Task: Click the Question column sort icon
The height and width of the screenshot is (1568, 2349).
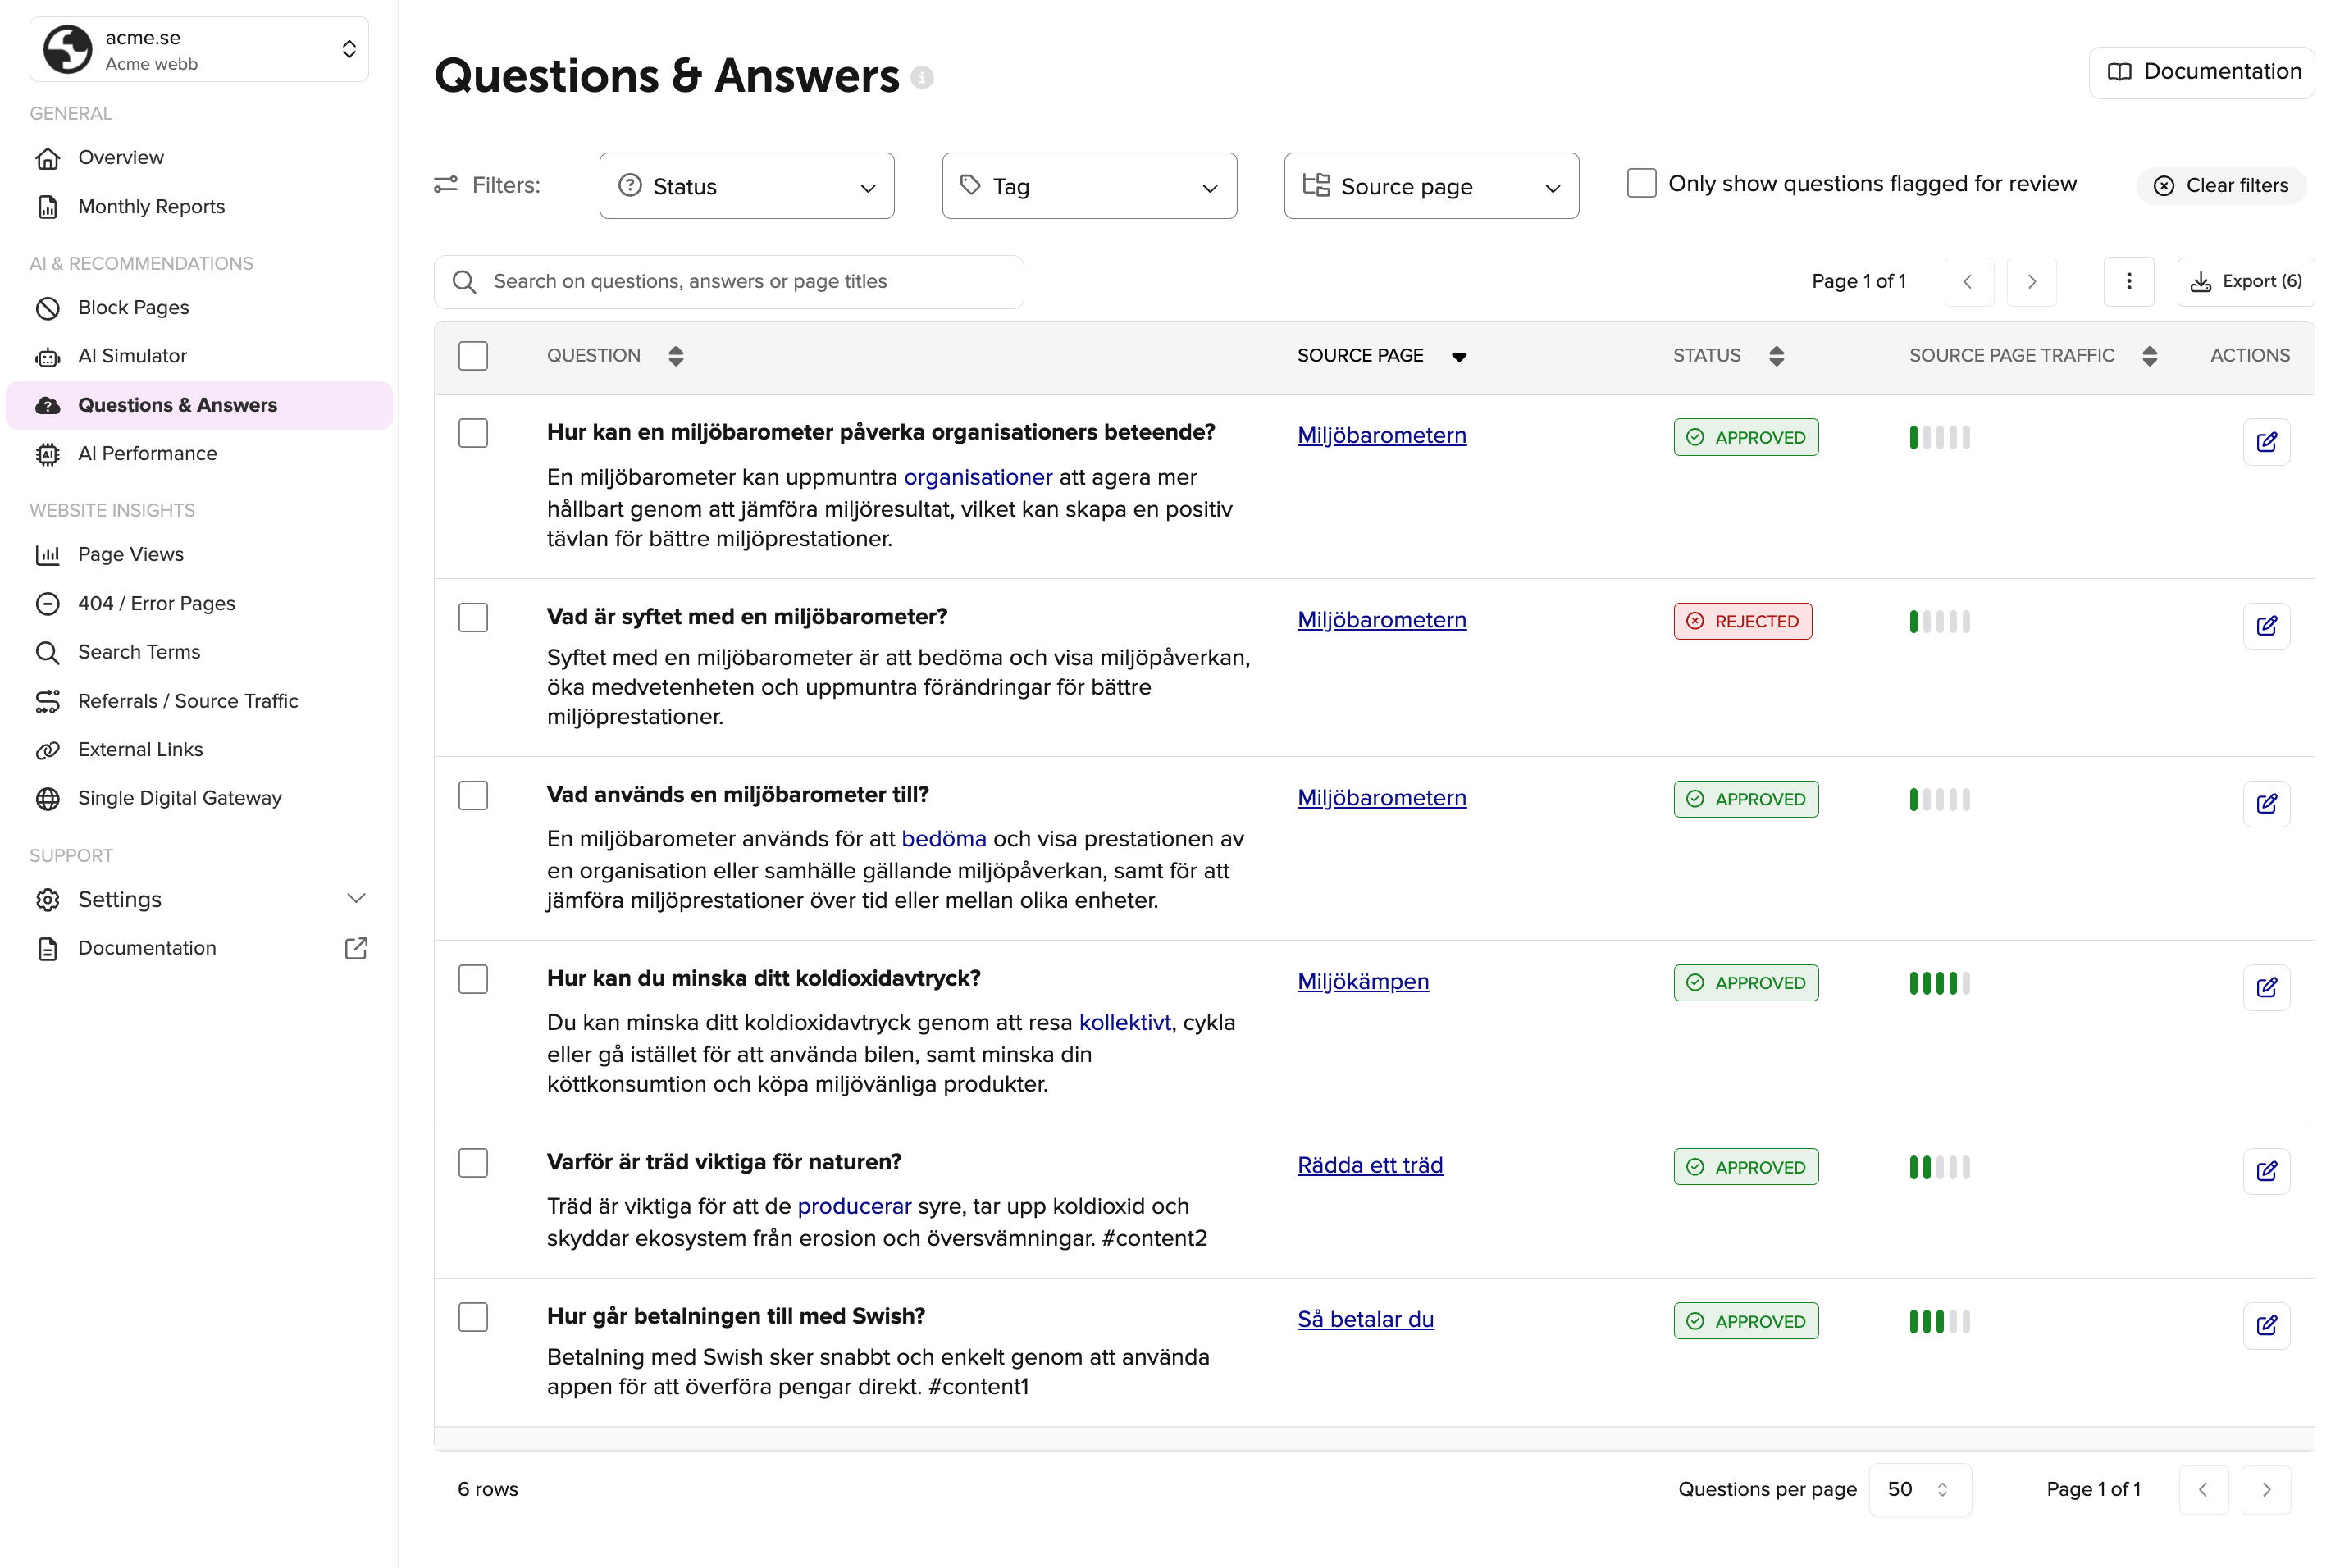Action: 676,356
